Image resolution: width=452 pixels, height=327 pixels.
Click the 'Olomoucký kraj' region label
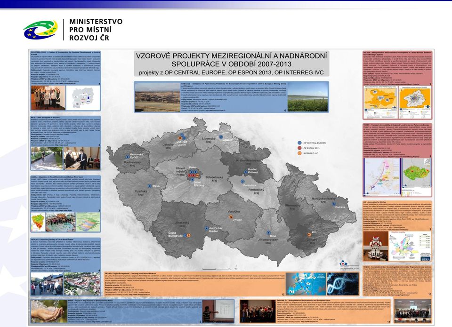[292, 207]
